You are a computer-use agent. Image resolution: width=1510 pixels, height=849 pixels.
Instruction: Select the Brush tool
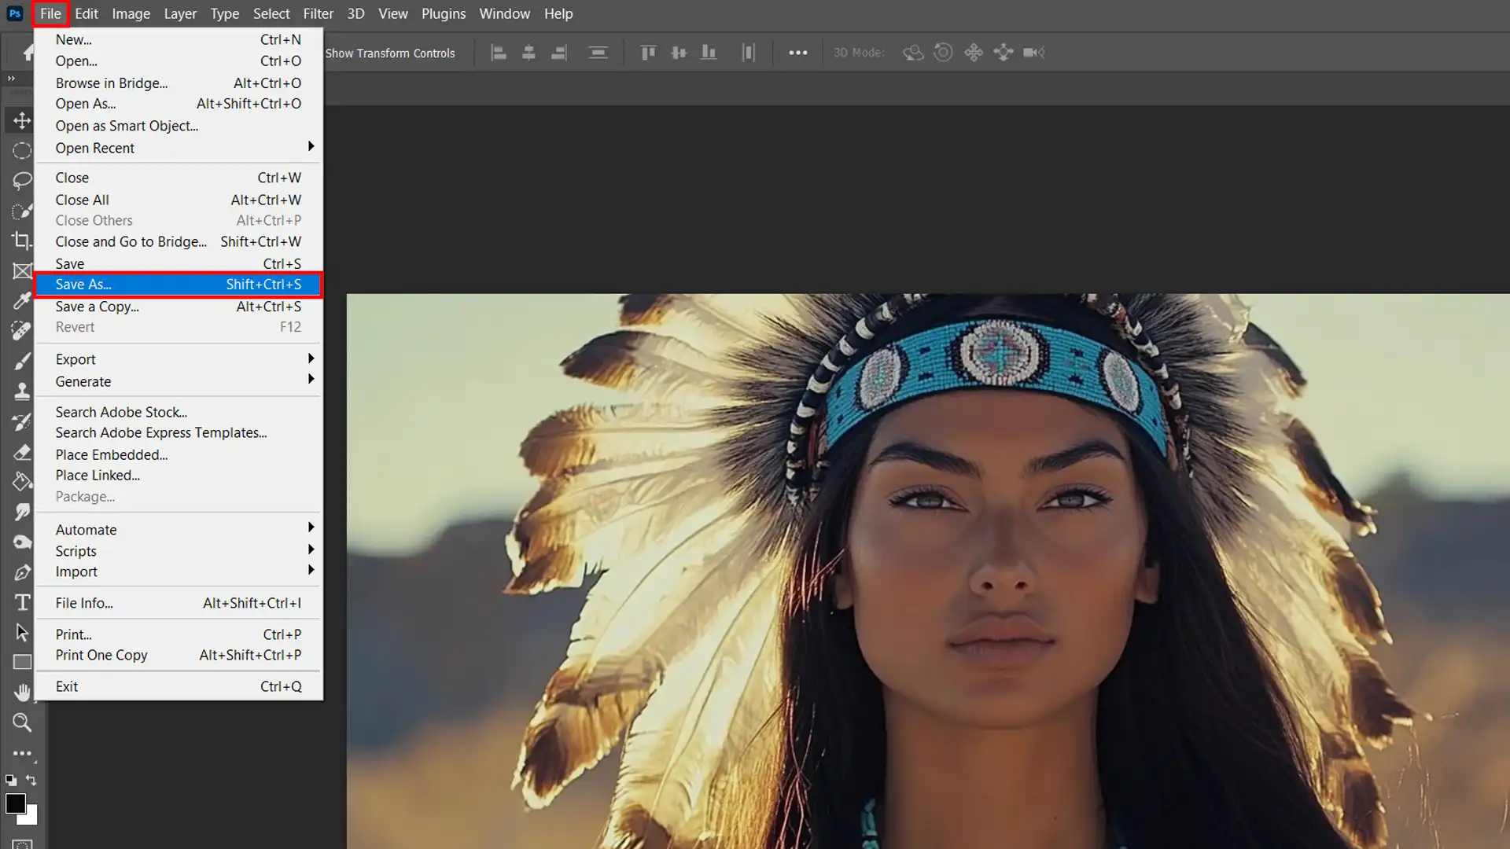[22, 361]
